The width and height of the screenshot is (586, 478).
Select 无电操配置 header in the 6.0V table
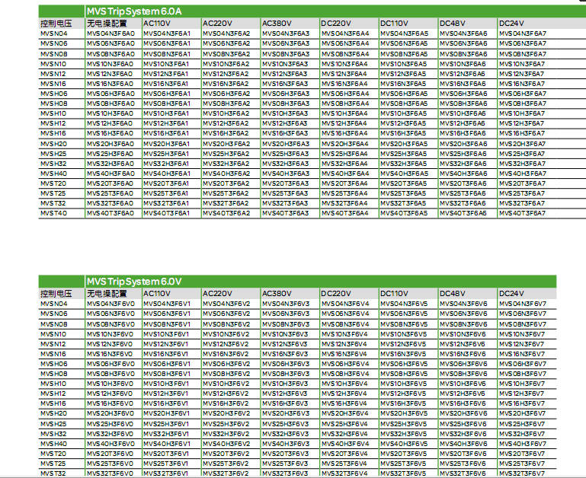pyautogui.click(x=106, y=293)
